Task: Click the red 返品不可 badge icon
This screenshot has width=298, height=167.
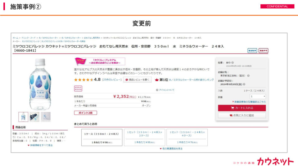Action: (x=264, y=50)
